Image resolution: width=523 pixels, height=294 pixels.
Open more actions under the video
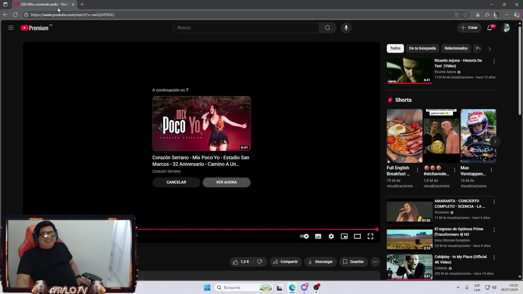(x=375, y=262)
